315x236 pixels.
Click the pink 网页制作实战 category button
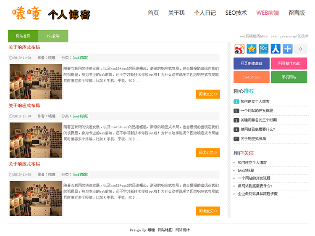click(289, 64)
